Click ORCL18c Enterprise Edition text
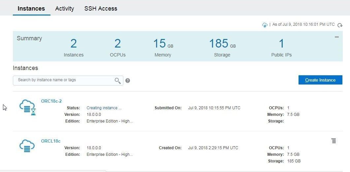This screenshot has height=172, width=350. (110, 155)
